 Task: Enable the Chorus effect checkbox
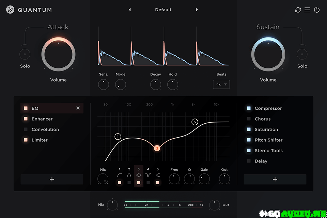coord(249,119)
